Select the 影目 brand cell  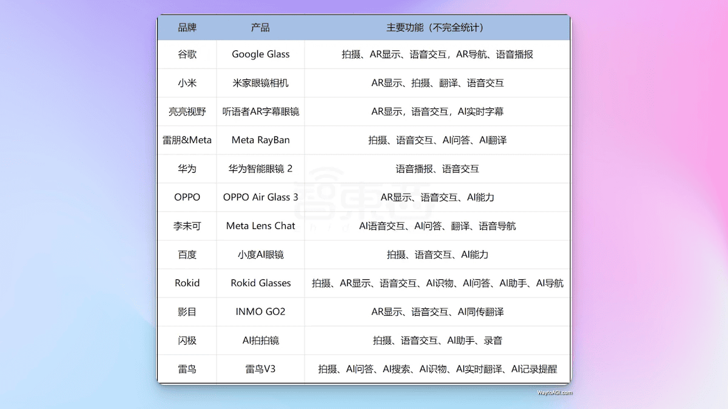(187, 311)
